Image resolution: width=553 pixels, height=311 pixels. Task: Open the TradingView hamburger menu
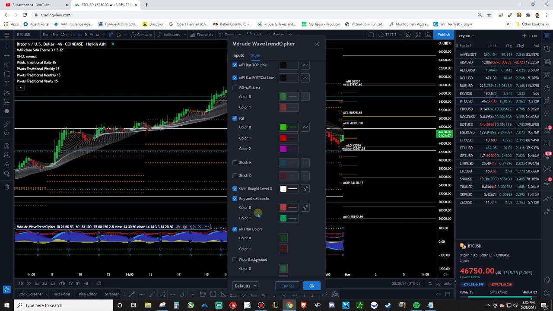tap(6, 35)
